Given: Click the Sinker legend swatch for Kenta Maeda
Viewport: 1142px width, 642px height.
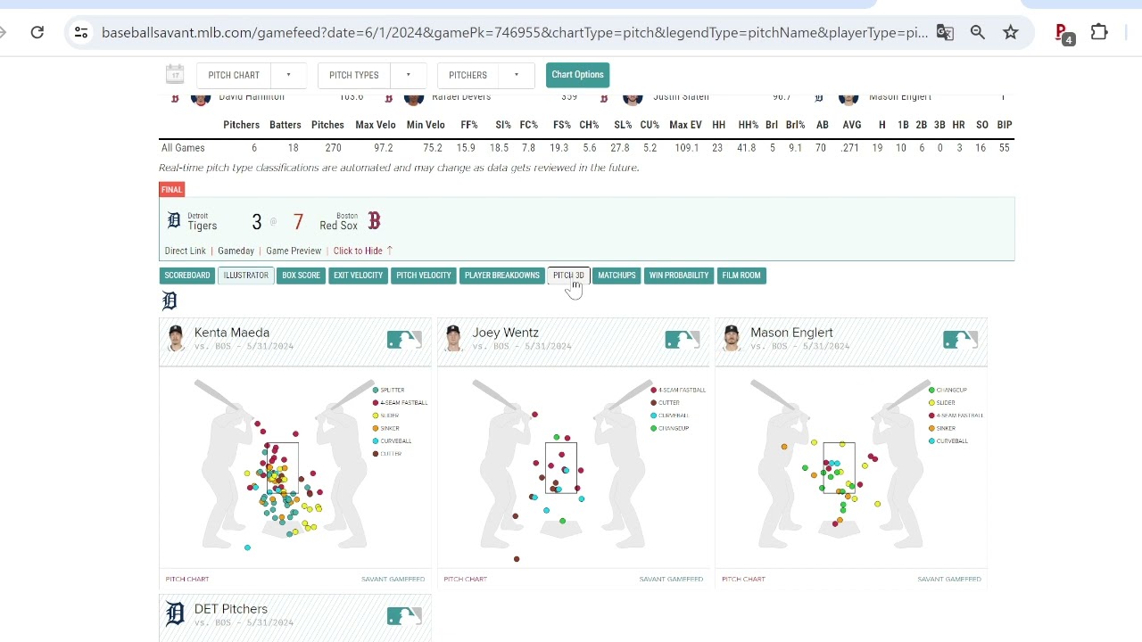Looking at the screenshot, I should 376,429.
